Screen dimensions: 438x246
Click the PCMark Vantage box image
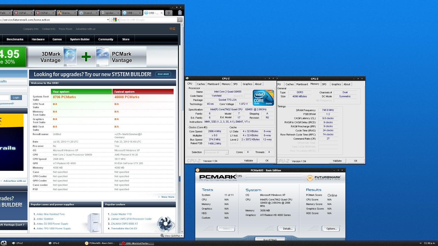tap(103, 57)
